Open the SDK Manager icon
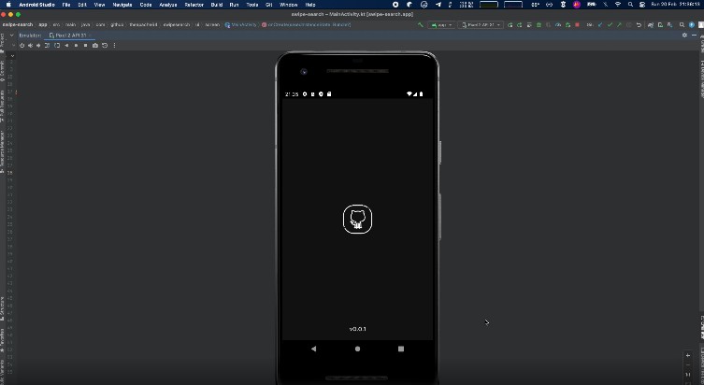This screenshot has height=385, width=704. pos(670,24)
